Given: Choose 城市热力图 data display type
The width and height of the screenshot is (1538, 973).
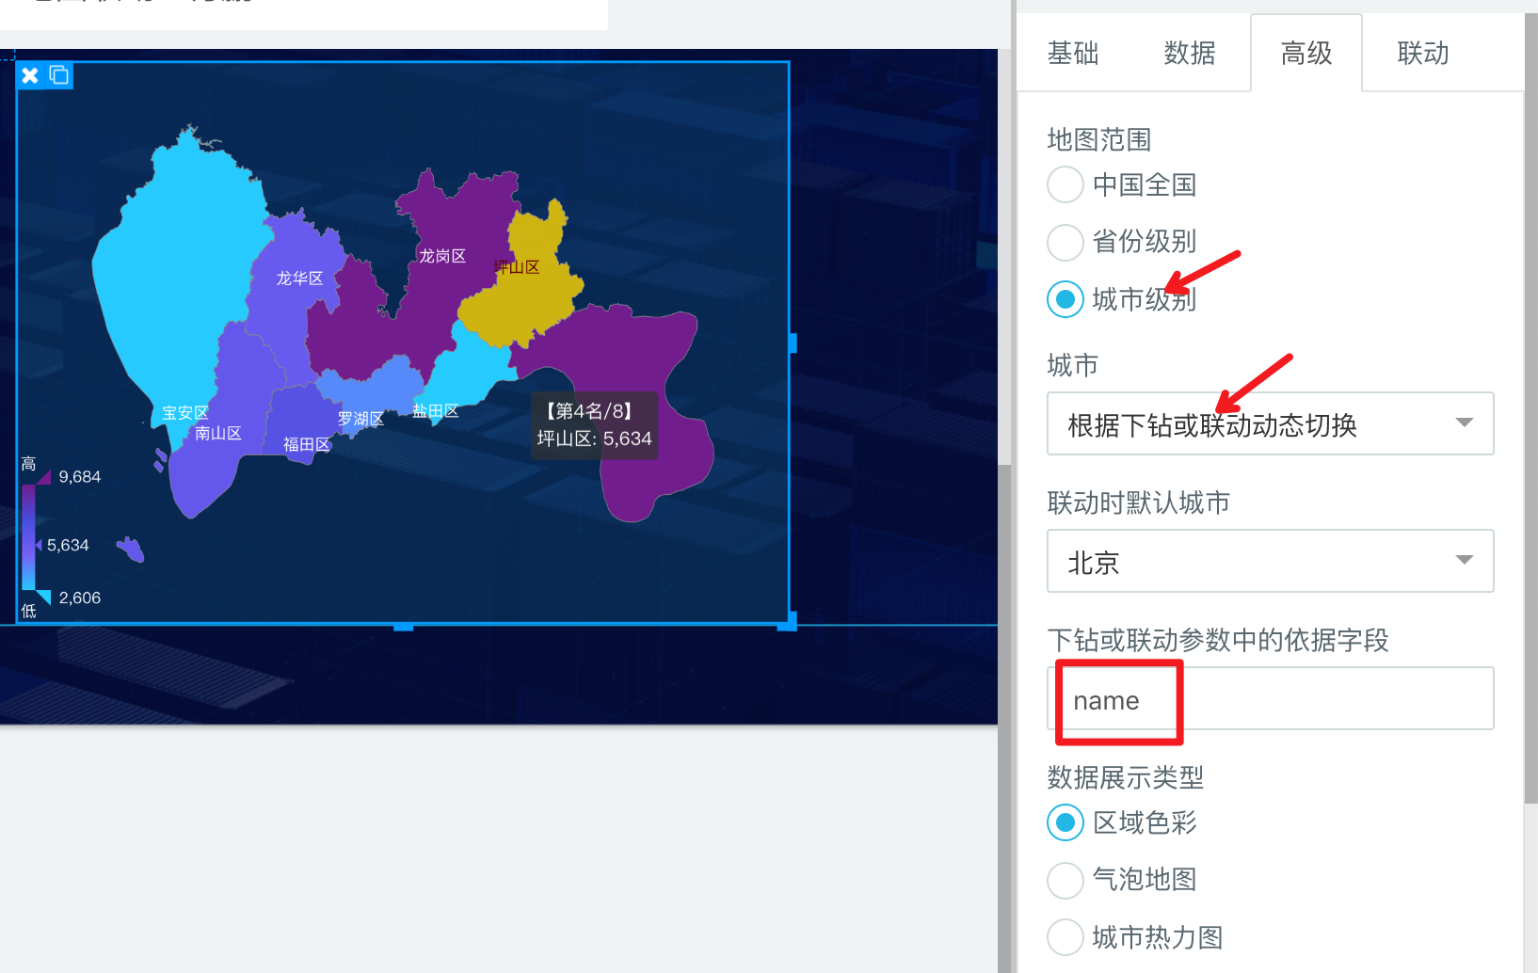Looking at the screenshot, I should [x=1065, y=937].
